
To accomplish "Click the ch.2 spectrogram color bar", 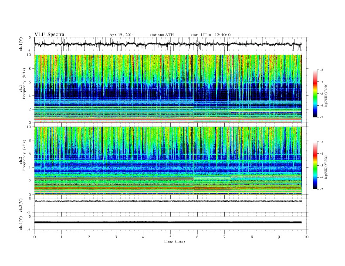I will pyautogui.click(x=315, y=165).
